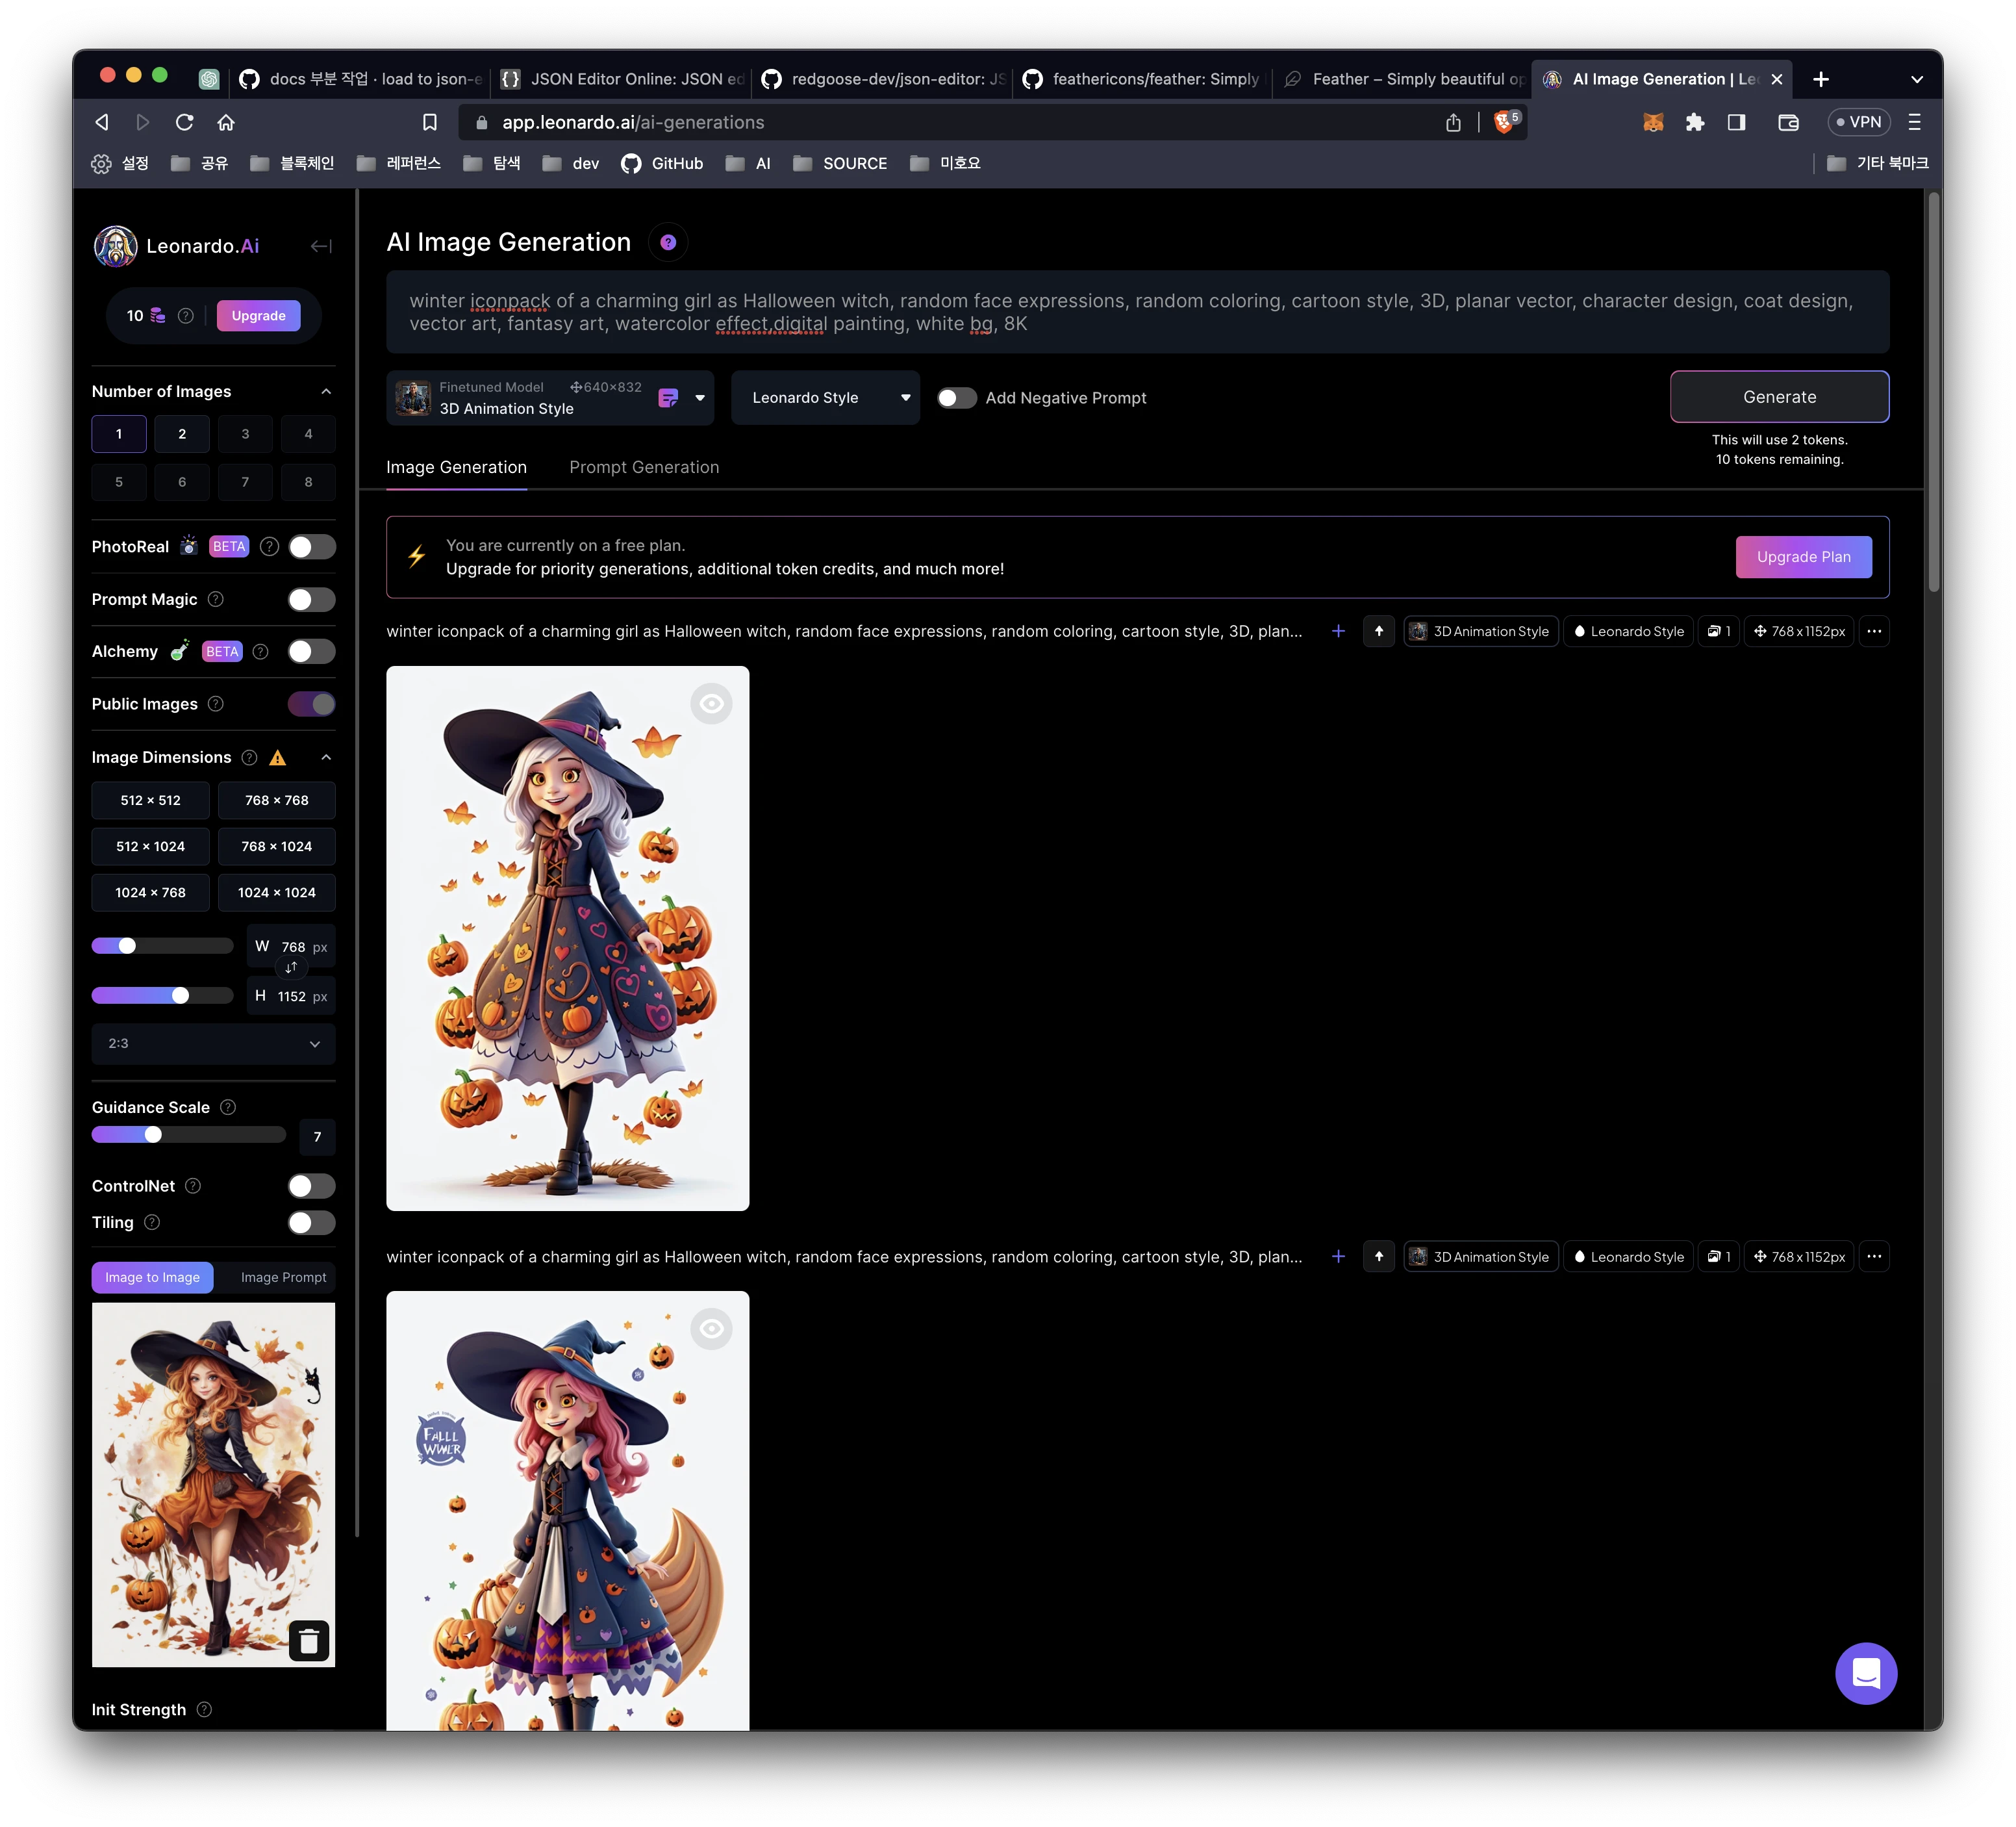Screen dimensions: 2016x1827
Task: Toggle eye icon on first generated image
Action: [x=712, y=704]
